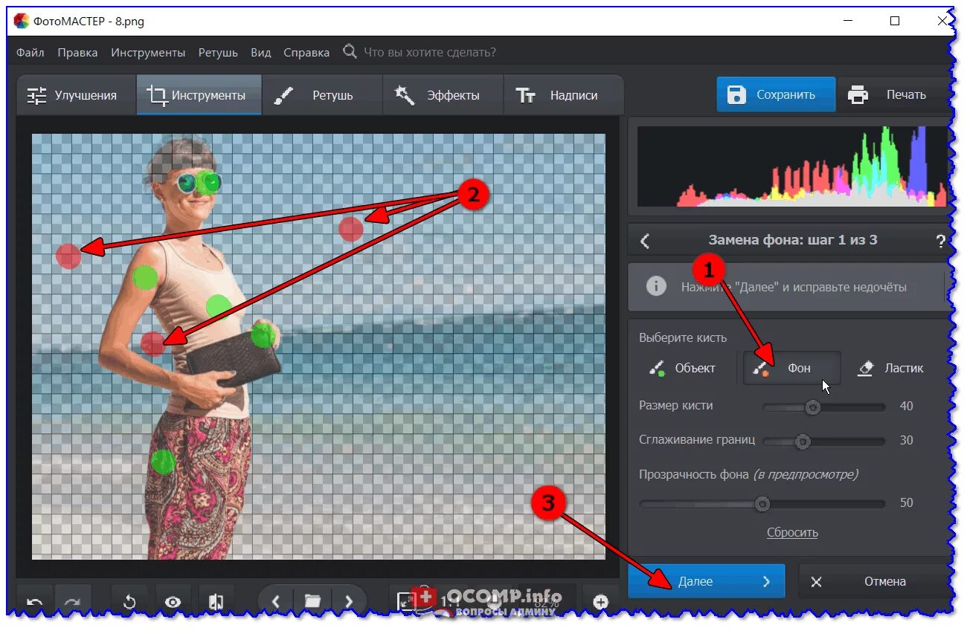Open the Инструменты menu
The height and width of the screenshot is (628, 967).
click(x=148, y=53)
